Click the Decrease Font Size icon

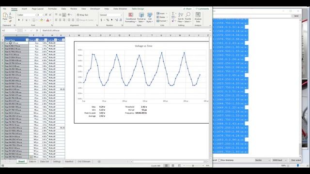tap(50, 15)
